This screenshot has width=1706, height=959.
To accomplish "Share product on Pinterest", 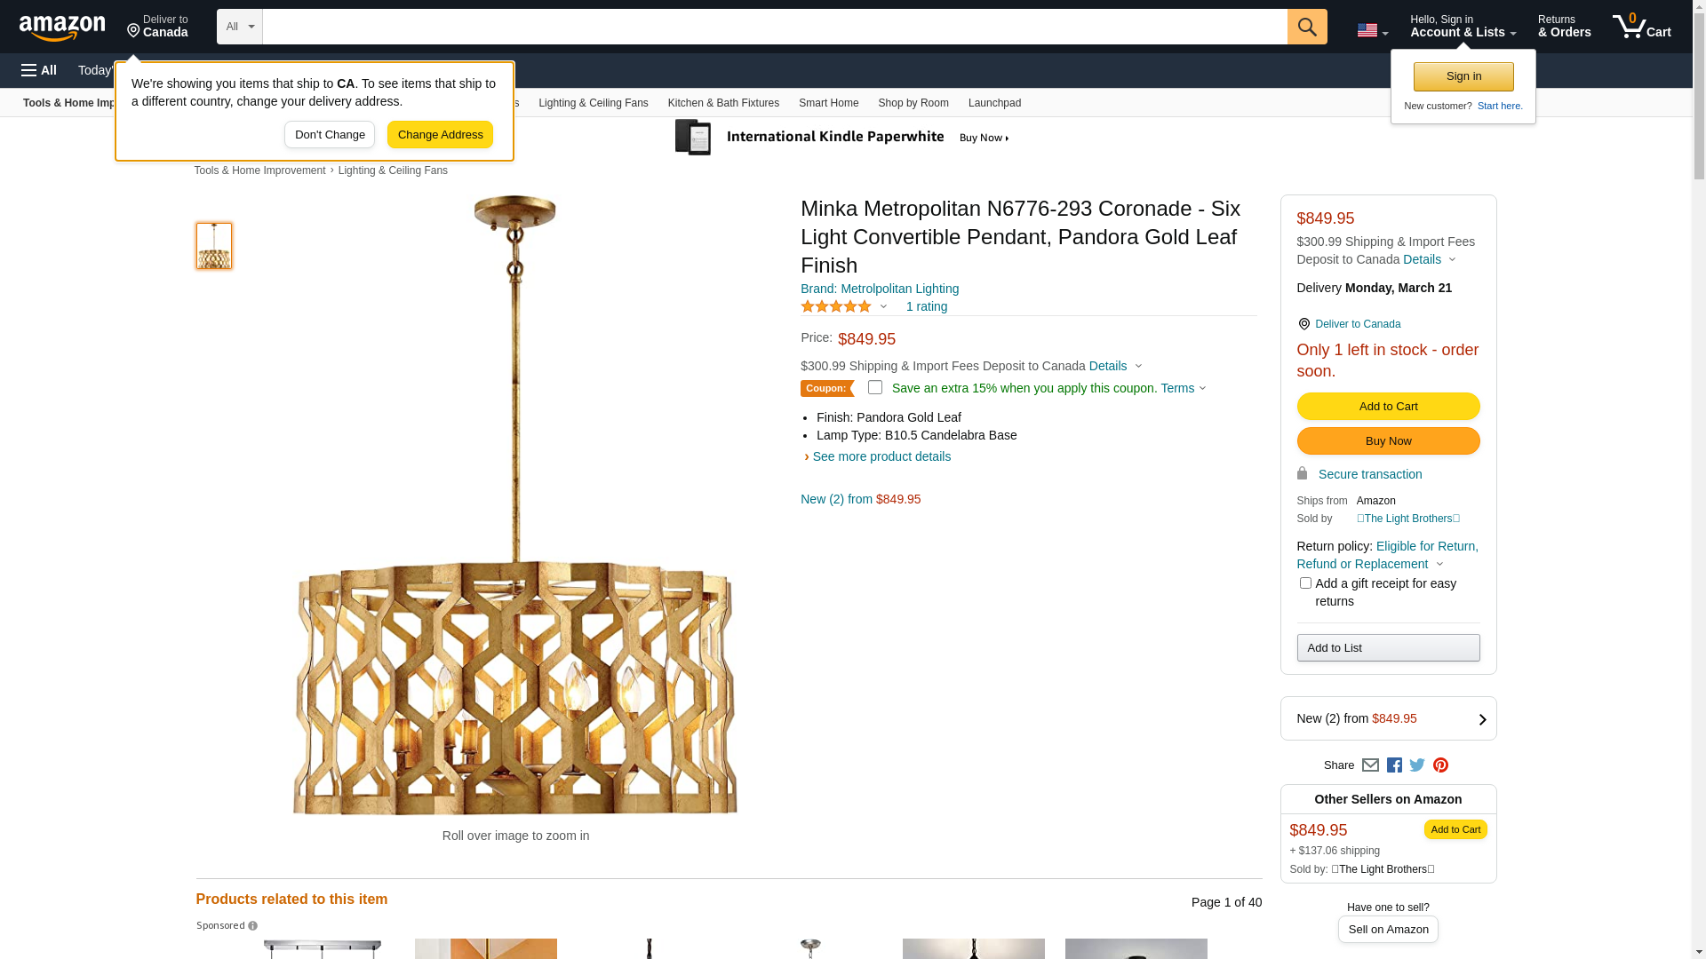I will pyautogui.click(x=1440, y=765).
